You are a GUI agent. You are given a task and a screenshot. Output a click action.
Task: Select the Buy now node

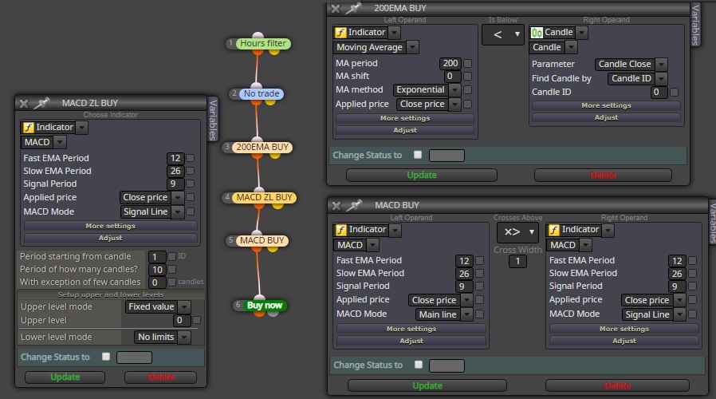point(265,306)
